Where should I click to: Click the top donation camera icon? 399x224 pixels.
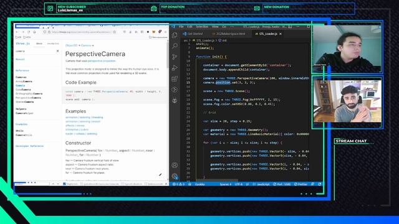[154, 9]
